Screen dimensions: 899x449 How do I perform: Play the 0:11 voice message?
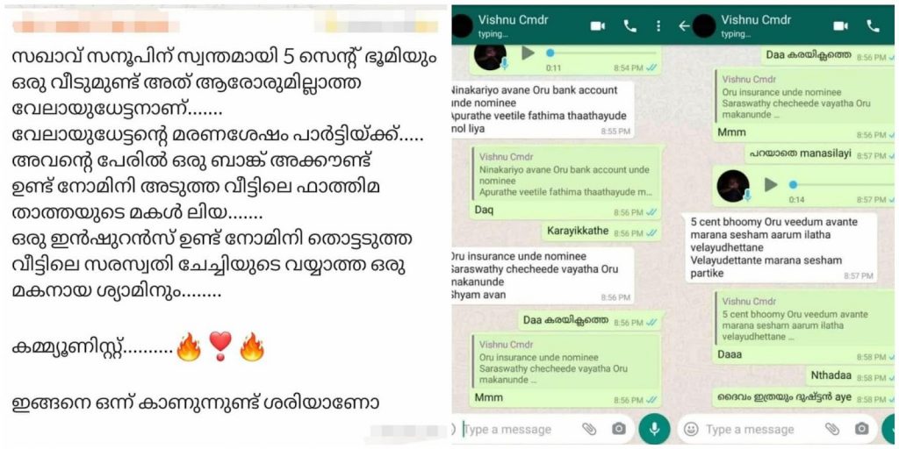[528, 53]
